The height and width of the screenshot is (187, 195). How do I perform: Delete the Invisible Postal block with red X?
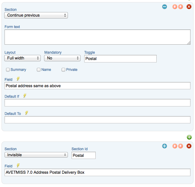coord(189,146)
